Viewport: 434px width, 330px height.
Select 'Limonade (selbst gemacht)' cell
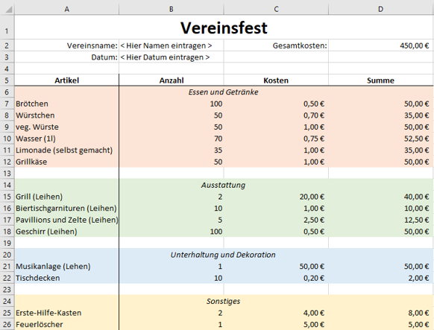click(66, 150)
